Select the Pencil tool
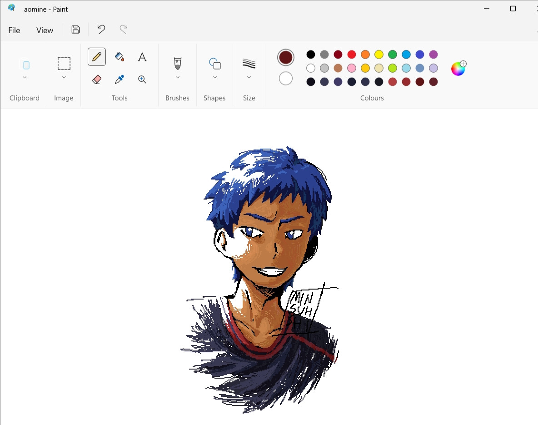Image resolution: width=538 pixels, height=425 pixels. point(97,57)
